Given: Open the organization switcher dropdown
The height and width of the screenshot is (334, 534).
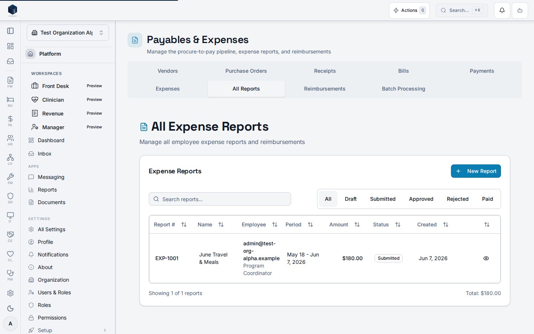Looking at the screenshot, I should click(x=68, y=33).
